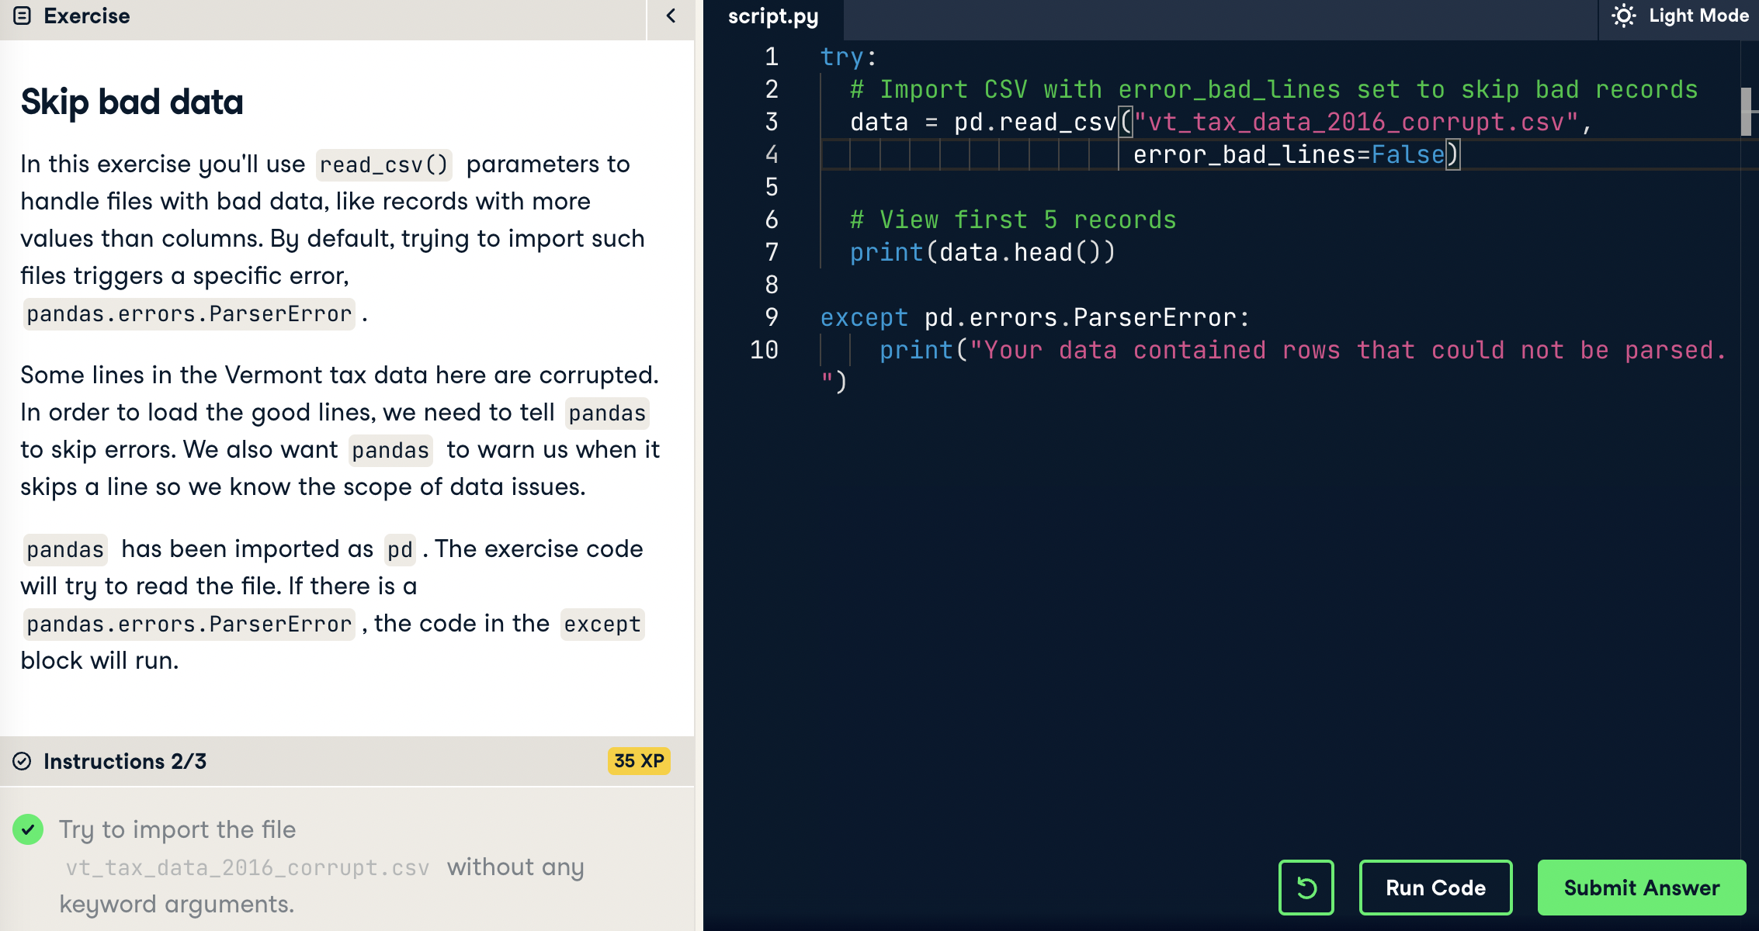Click the editor vertical scrollbar thumb
Screen dimensions: 1759x931
click(1746, 112)
